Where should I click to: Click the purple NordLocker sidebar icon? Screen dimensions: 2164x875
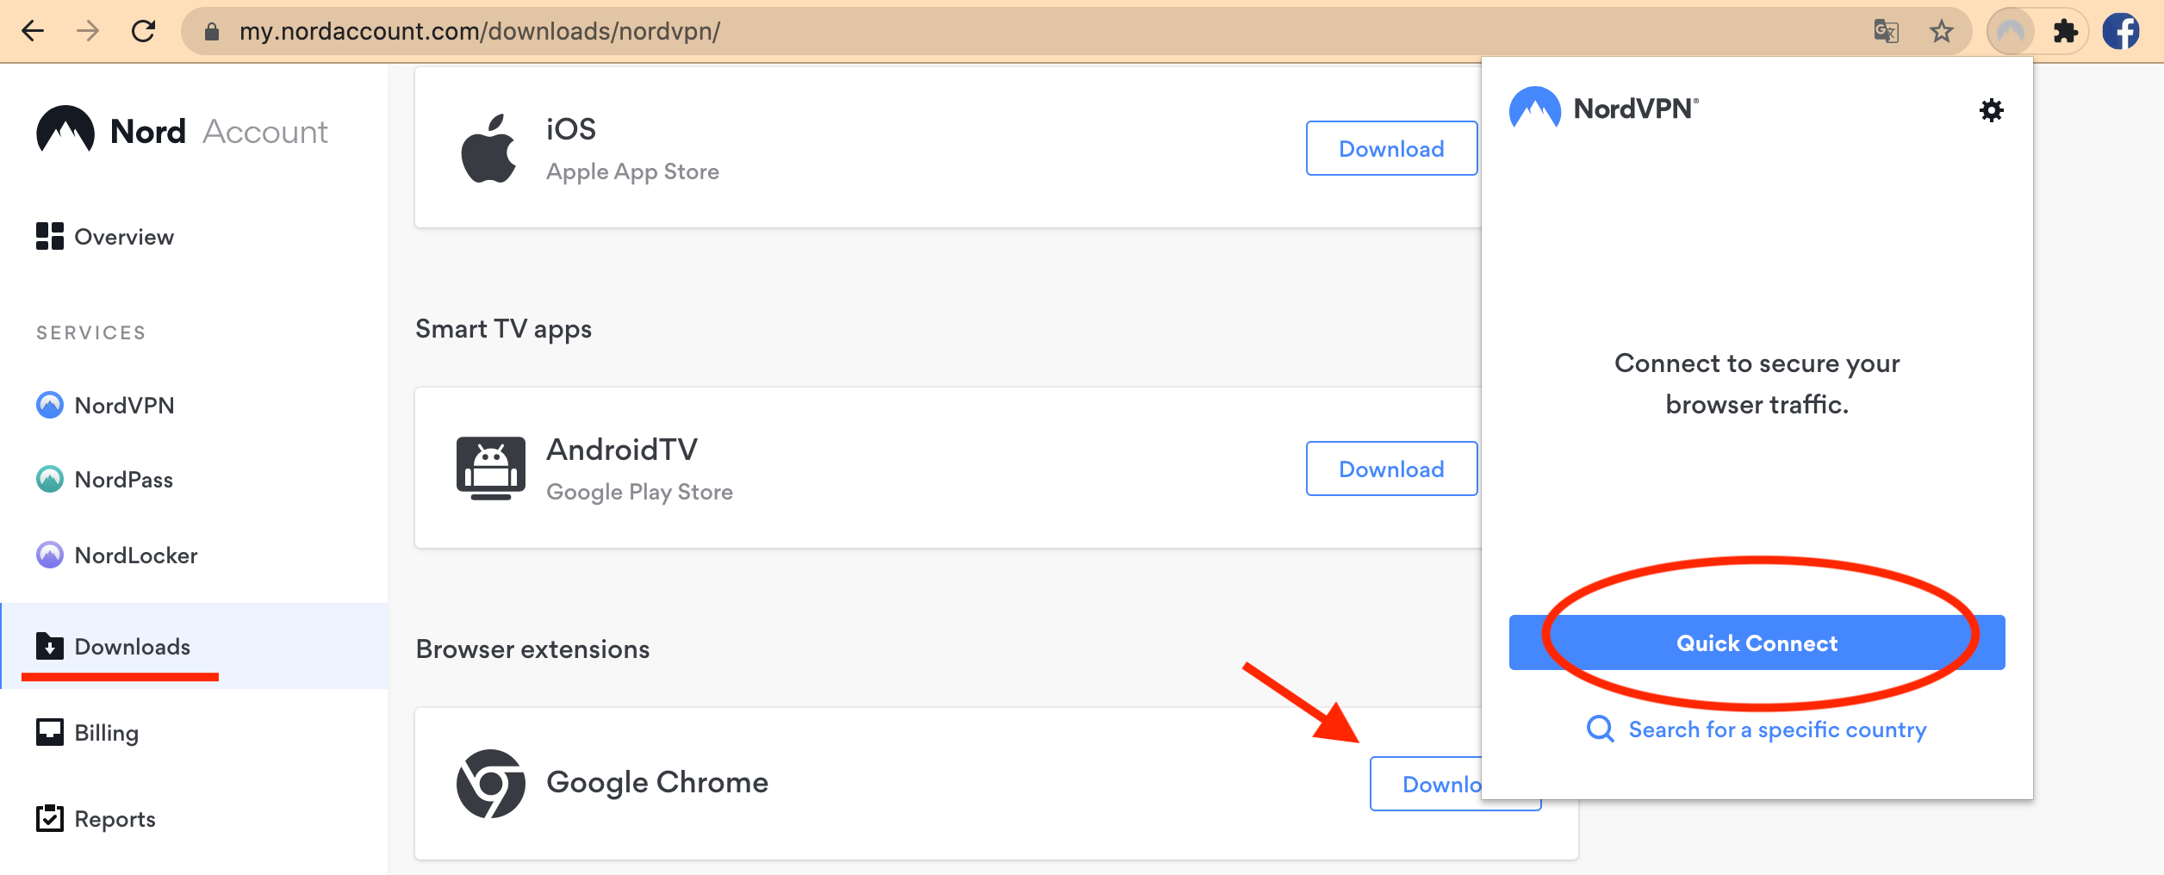[x=50, y=555]
